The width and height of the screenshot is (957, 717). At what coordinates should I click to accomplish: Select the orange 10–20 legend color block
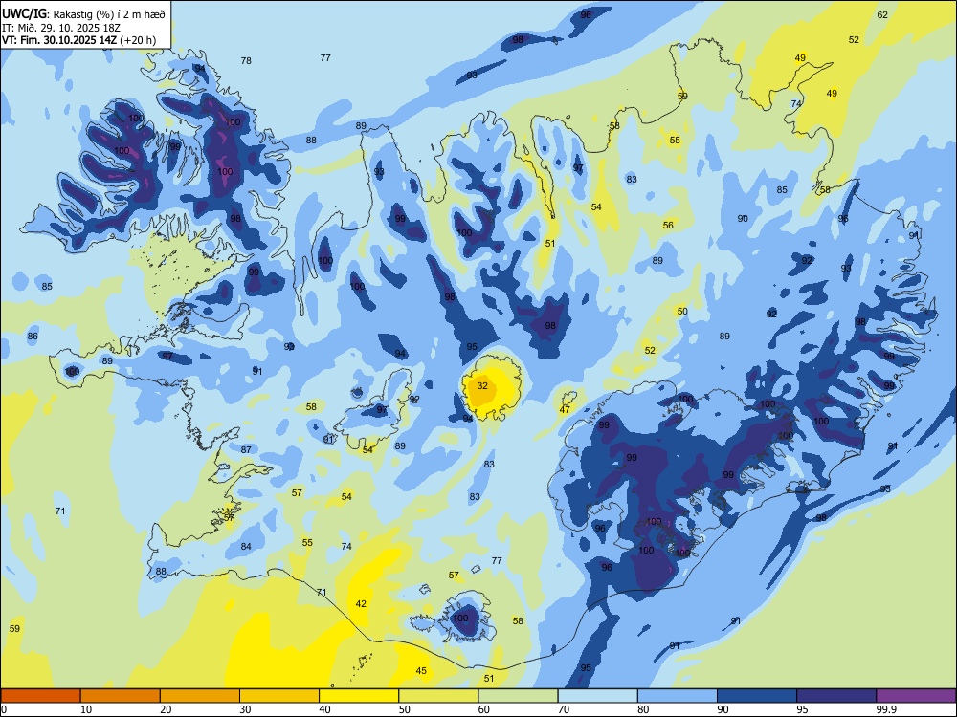point(121,696)
